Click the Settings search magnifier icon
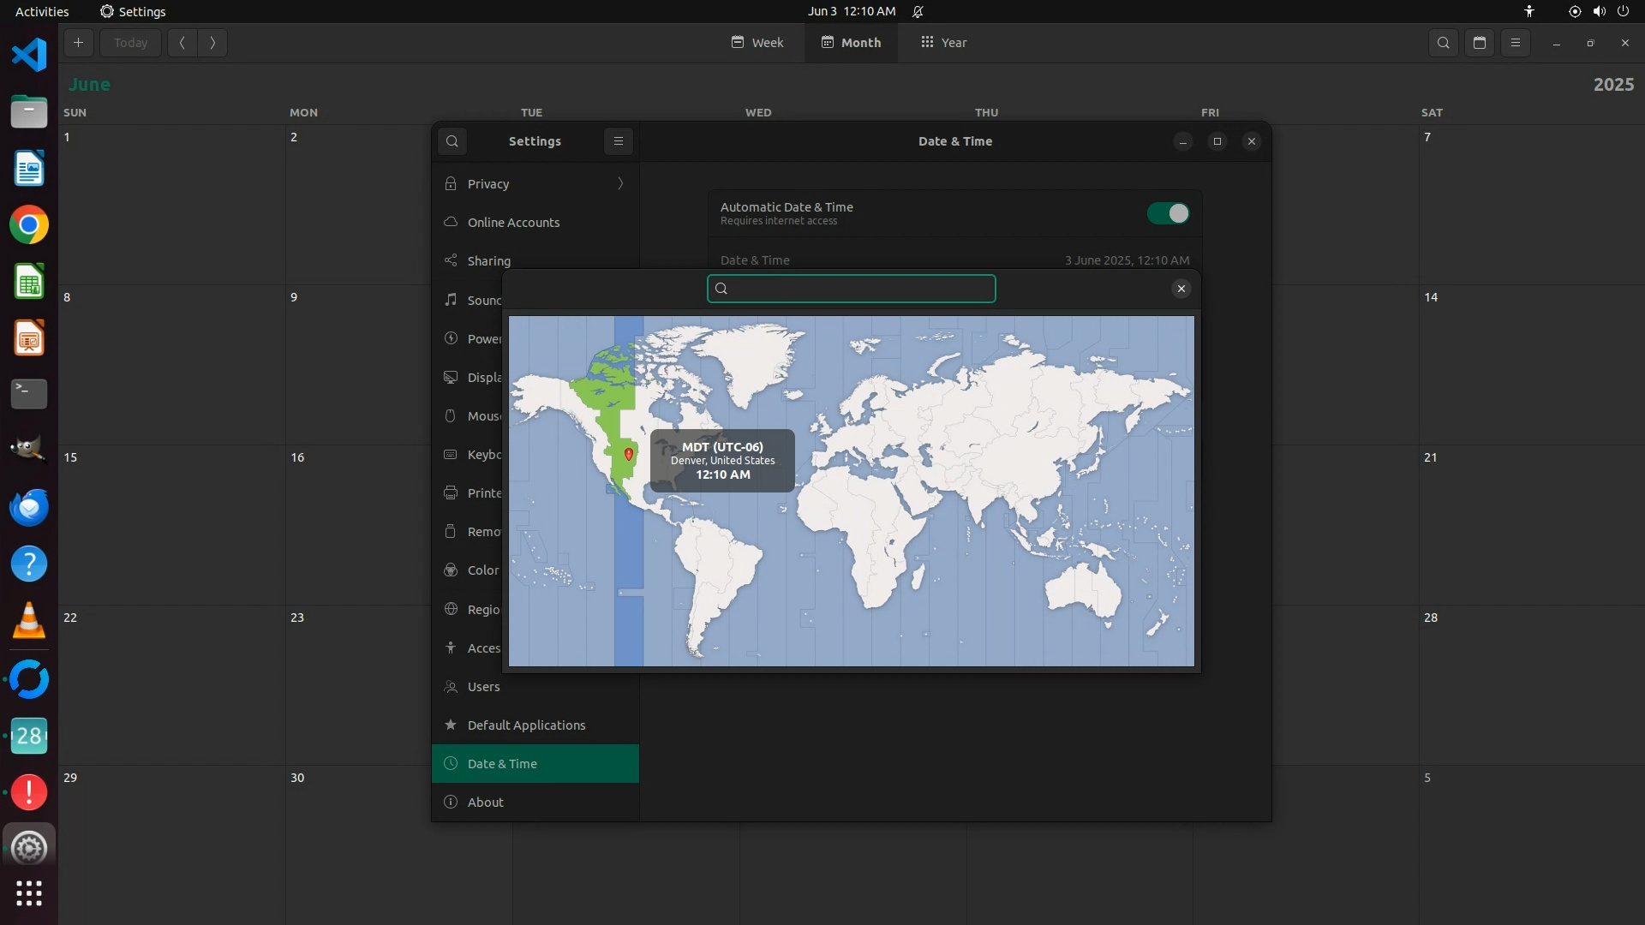This screenshot has height=925, width=1645. pyautogui.click(x=452, y=141)
